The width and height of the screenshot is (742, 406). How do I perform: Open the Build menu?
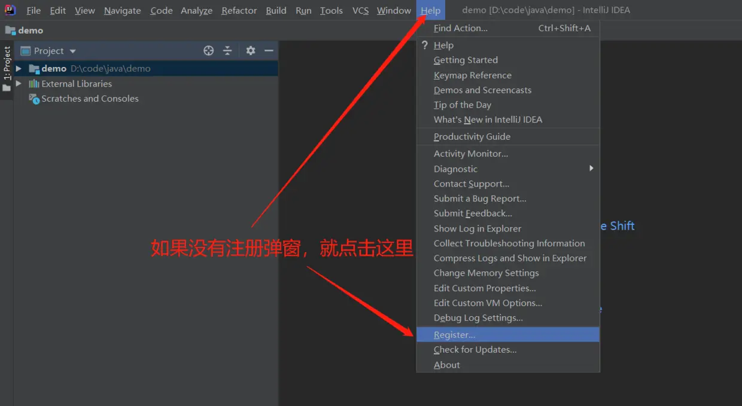(276, 11)
